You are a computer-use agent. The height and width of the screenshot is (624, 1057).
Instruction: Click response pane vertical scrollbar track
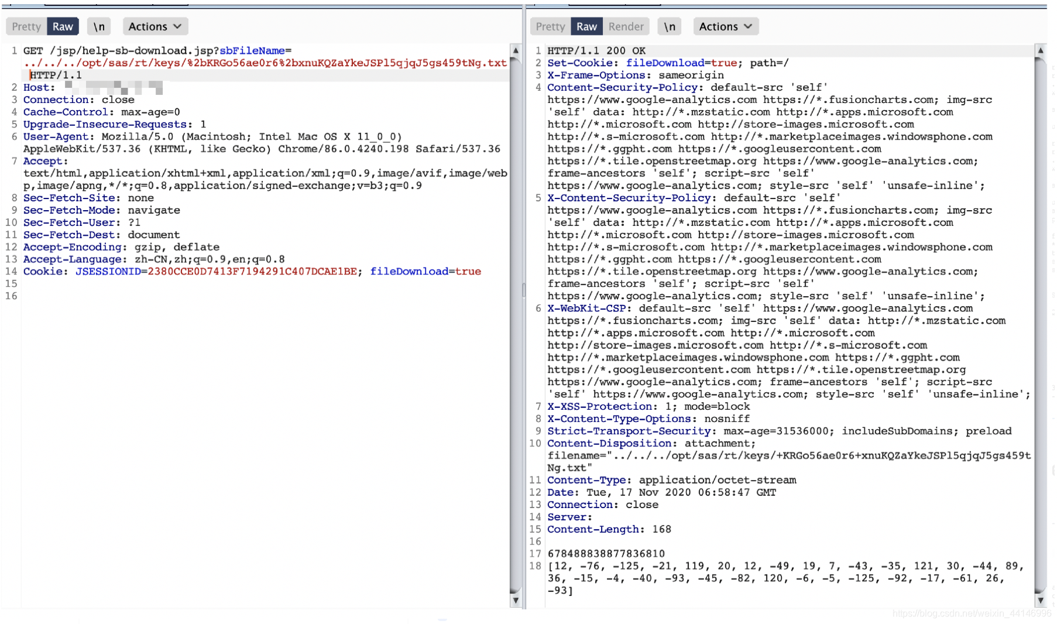coord(1041,325)
